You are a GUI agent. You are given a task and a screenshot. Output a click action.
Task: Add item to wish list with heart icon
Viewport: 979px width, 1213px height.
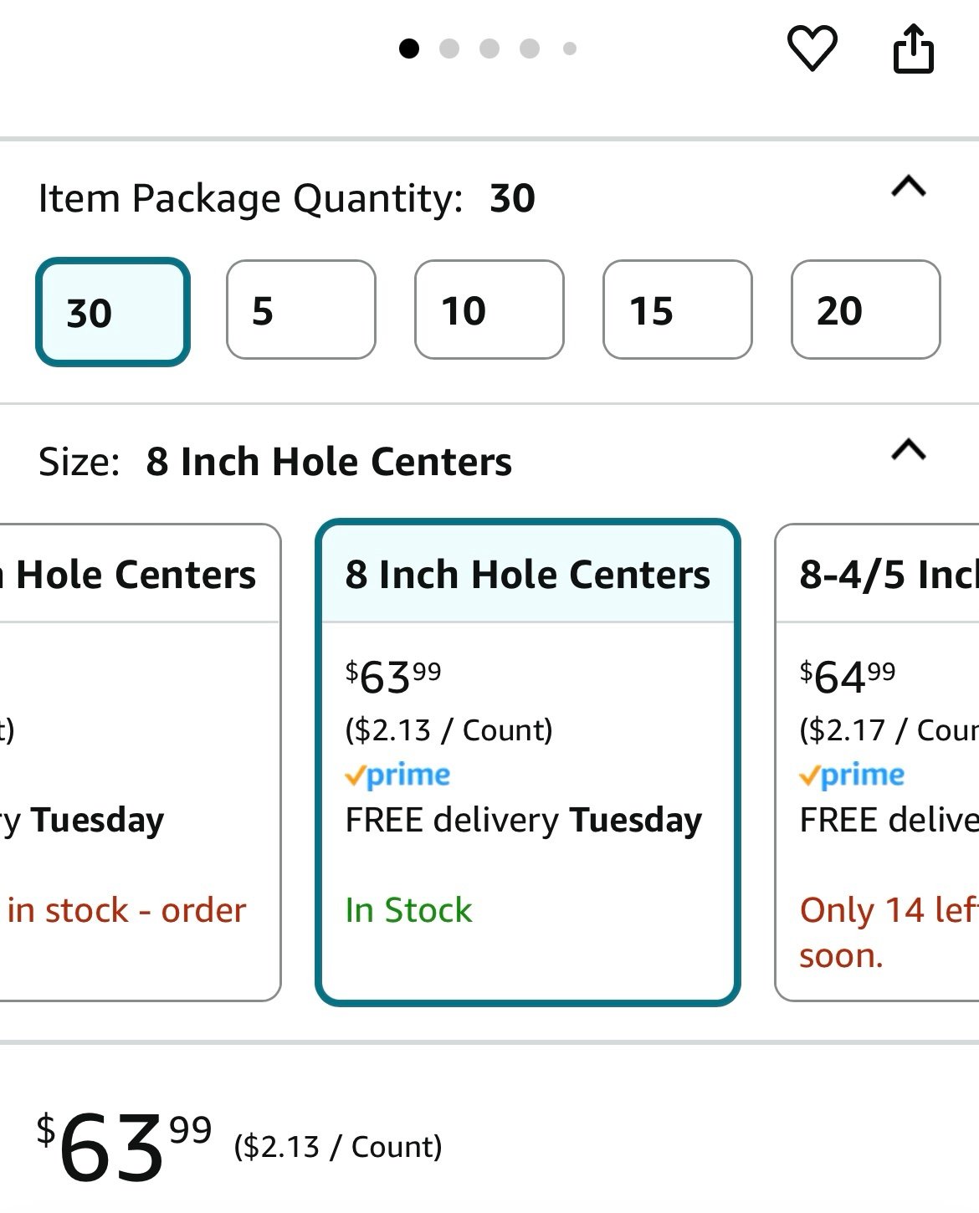(x=812, y=49)
